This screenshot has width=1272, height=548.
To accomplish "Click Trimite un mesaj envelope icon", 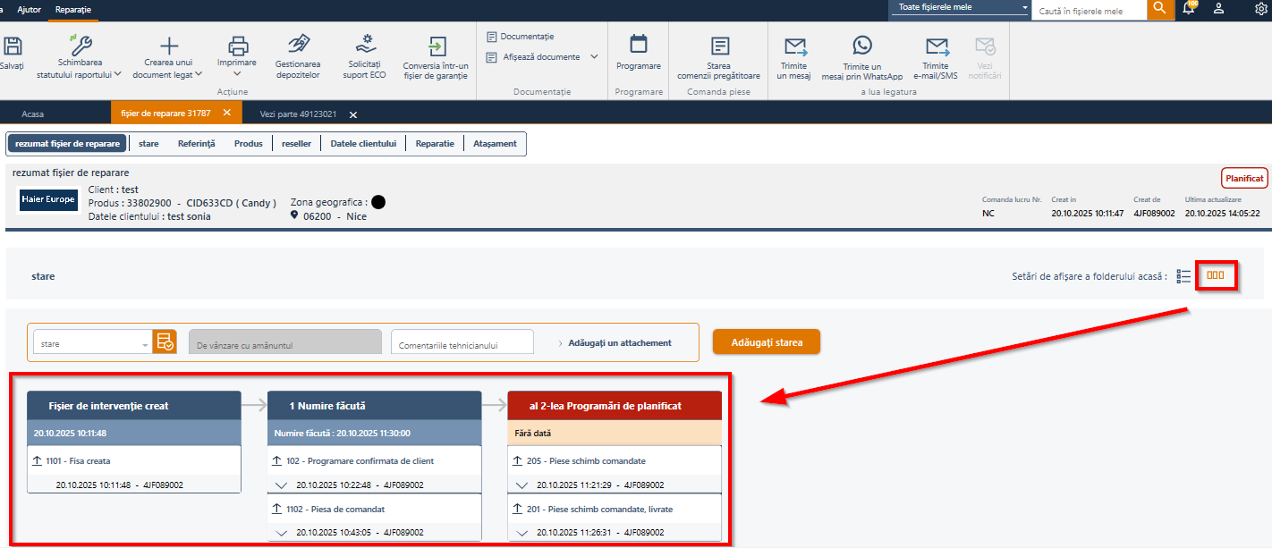I will pyautogui.click(x=795, y=46).
